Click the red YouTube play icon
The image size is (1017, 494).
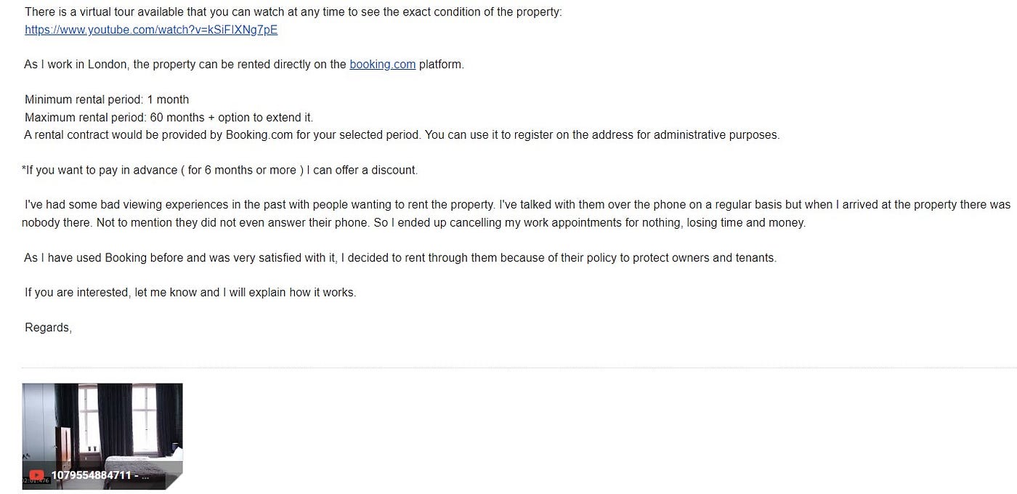(36, 476)
